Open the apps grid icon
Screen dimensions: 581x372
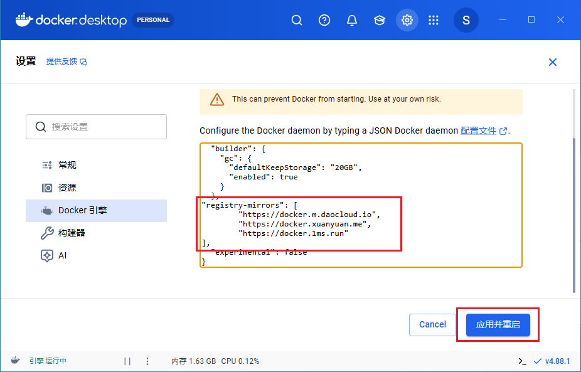tap(434, 20)
